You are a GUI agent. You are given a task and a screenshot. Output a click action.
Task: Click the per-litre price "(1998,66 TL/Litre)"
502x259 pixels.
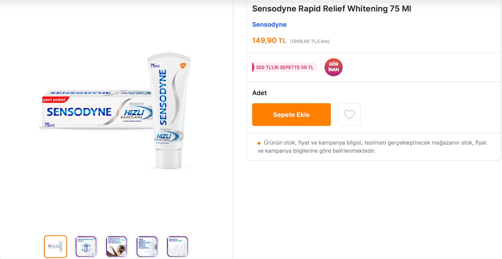[x=310, y=41]
